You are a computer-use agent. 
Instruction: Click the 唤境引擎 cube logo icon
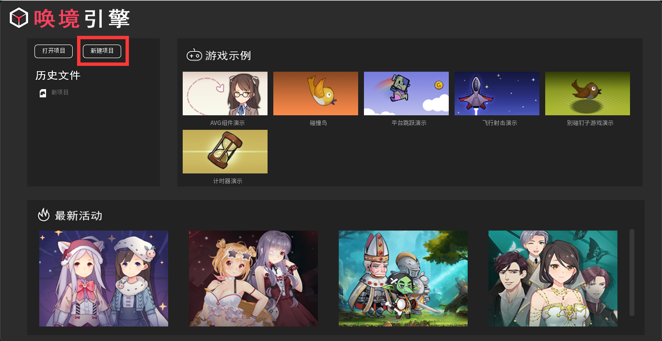(x=18, y=18)
